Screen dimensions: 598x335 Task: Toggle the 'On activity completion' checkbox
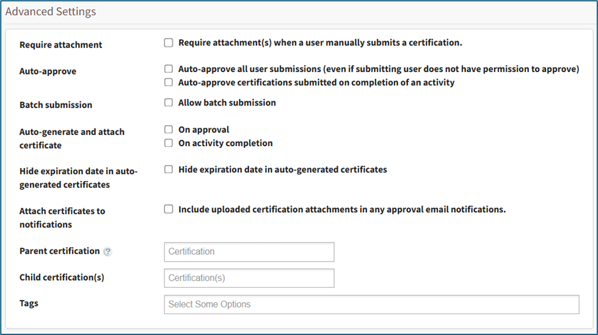(x=169, y=143)
